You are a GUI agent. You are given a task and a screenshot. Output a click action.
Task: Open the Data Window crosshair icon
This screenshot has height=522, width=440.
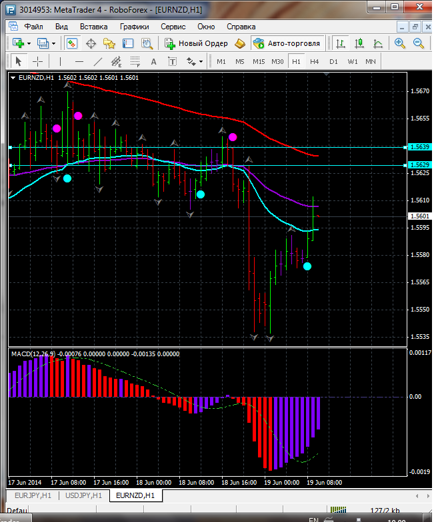91,43
